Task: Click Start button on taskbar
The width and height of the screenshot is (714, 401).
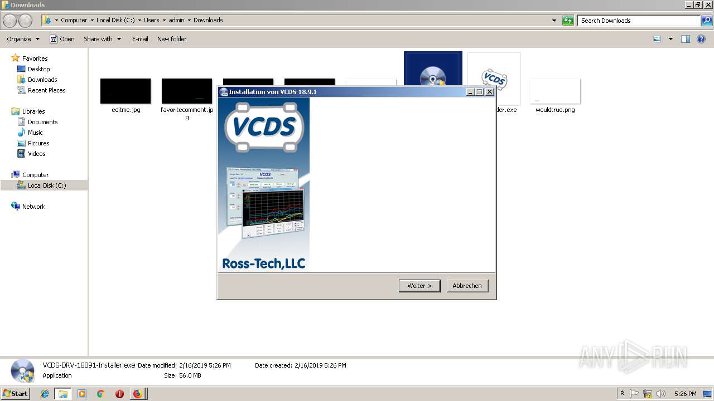Action: (x=15, y=394)
